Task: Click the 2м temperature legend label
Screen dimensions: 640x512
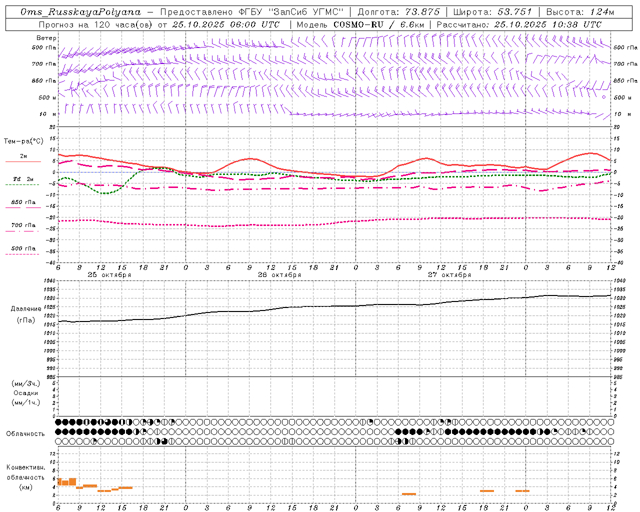Action: point(23,156)
